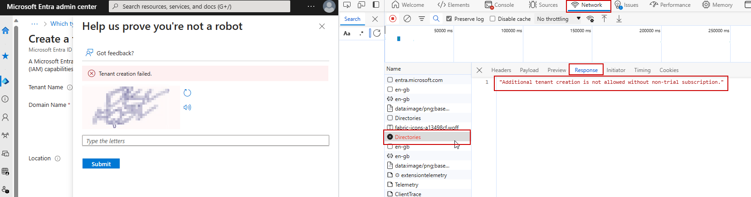751x197 pixels.
Task: Select the failed red Directories request
Action: tap(428, 137)
